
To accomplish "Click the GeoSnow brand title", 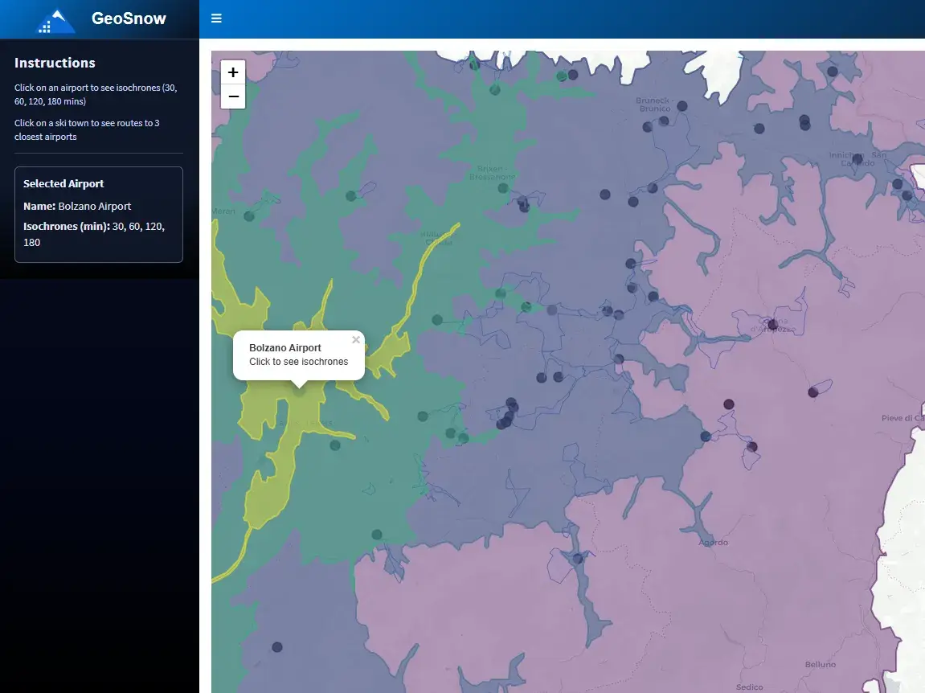I will tap(129, 19).
